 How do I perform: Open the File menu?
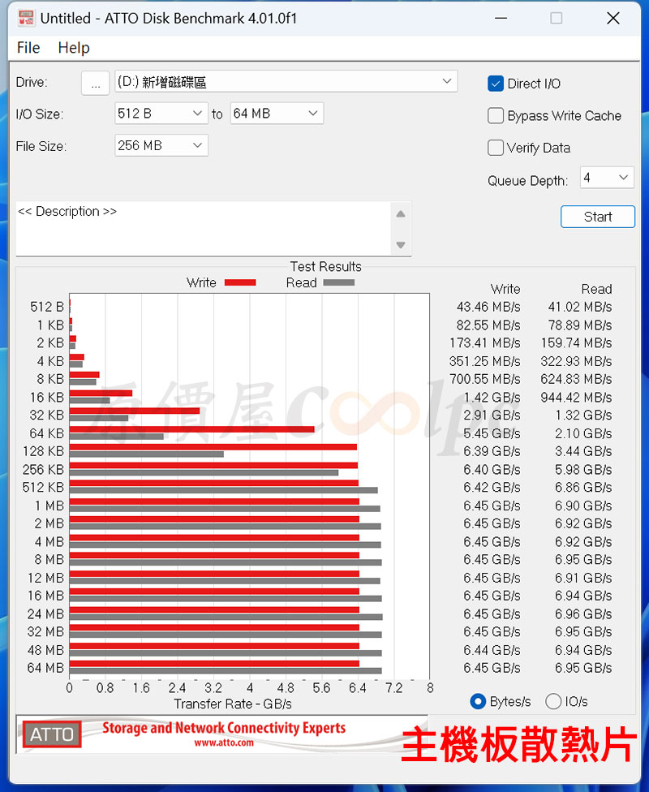28,48
